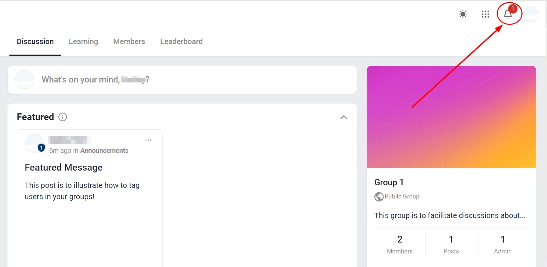
Task: Collapse the Featured section
Action: [343, 117]
